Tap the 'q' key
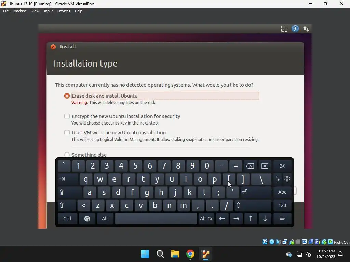The width and height of the screenshot is (350, 262). coord(86,179)
